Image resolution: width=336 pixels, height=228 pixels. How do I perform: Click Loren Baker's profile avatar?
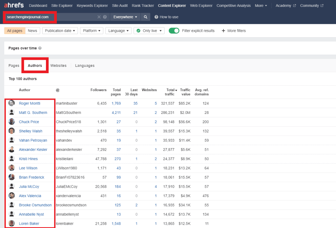[x=11, y=223]
